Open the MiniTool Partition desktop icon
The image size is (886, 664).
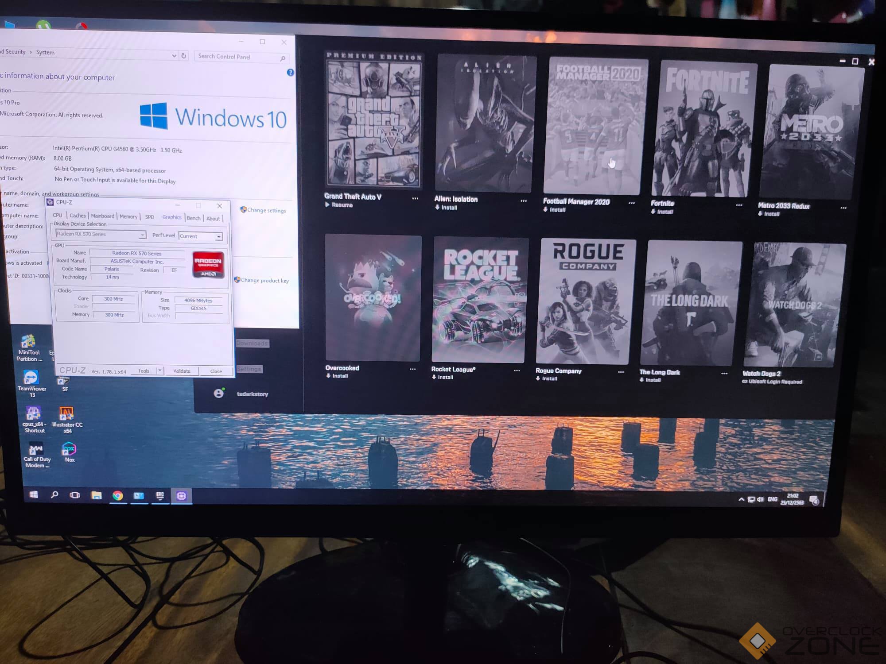(29, 342)
